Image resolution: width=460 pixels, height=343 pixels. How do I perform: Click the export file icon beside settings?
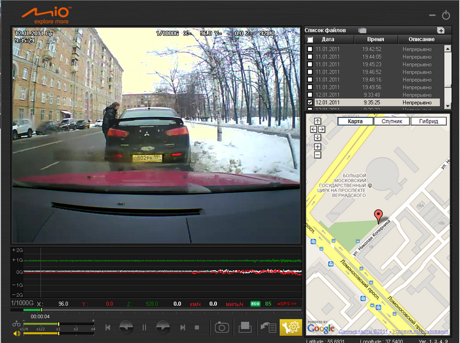(268, 328)
